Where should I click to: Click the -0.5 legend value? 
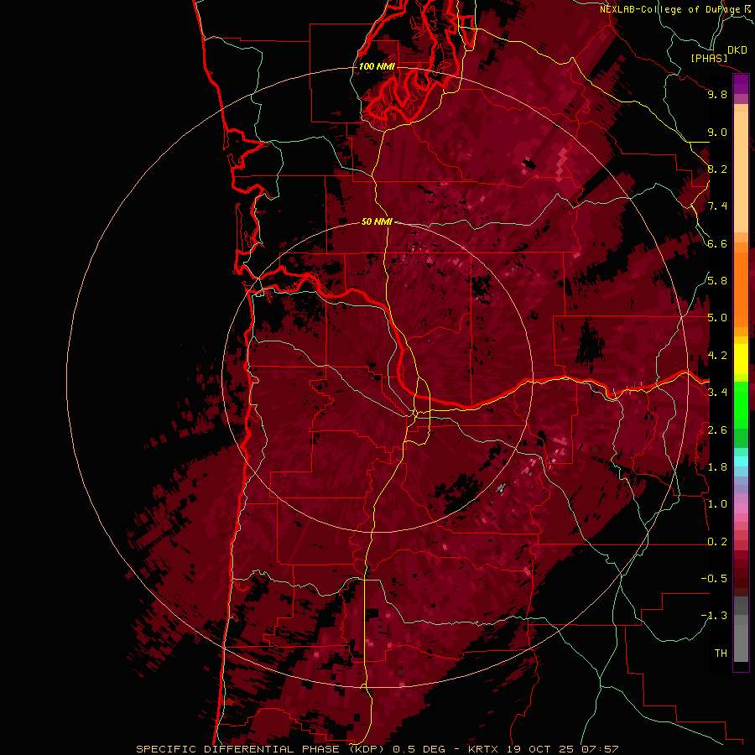pos(714,579)
